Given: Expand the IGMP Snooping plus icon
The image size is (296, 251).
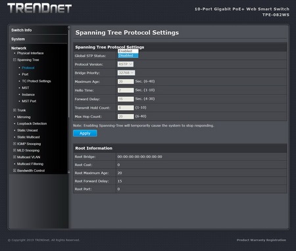Looking at the screenshot, I should point(14,144).
